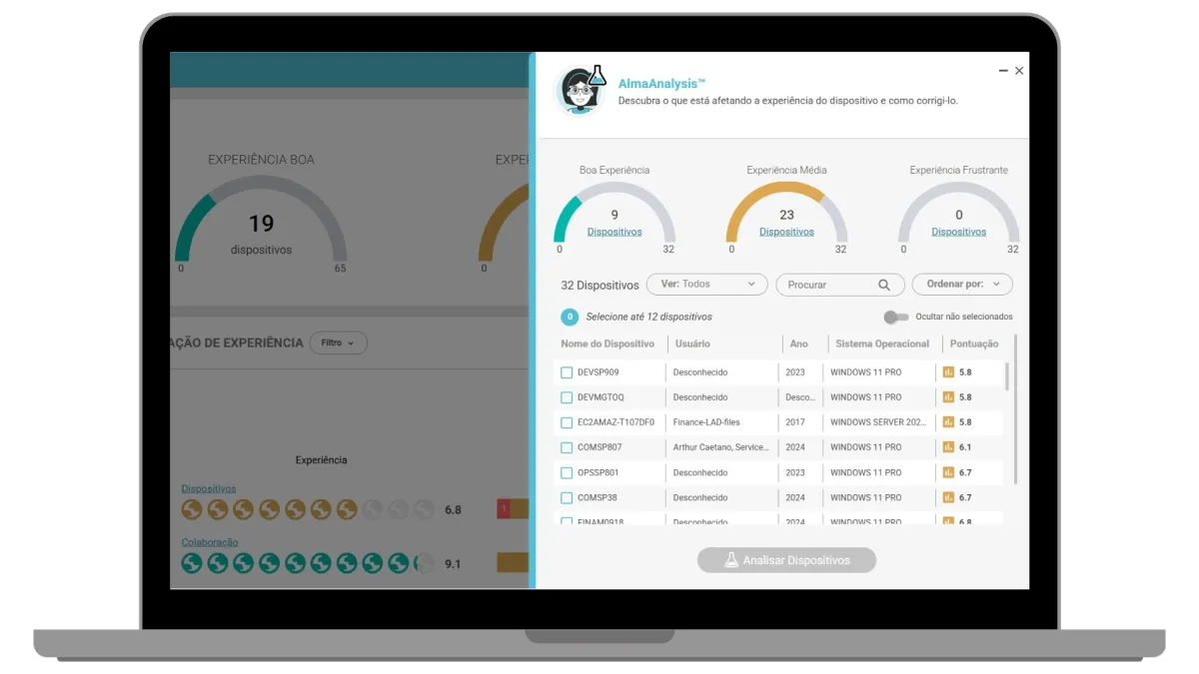Open Dispositivos link under Boa Experiência gauge
The width and height of the screenshot is (1199, 674).
[x=614, y=232]
